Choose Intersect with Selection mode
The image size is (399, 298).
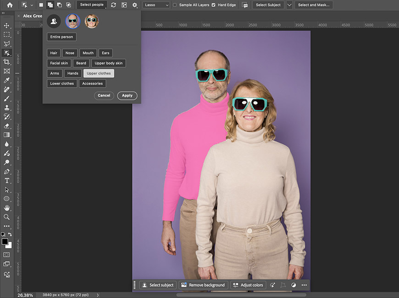click(69, 5)
